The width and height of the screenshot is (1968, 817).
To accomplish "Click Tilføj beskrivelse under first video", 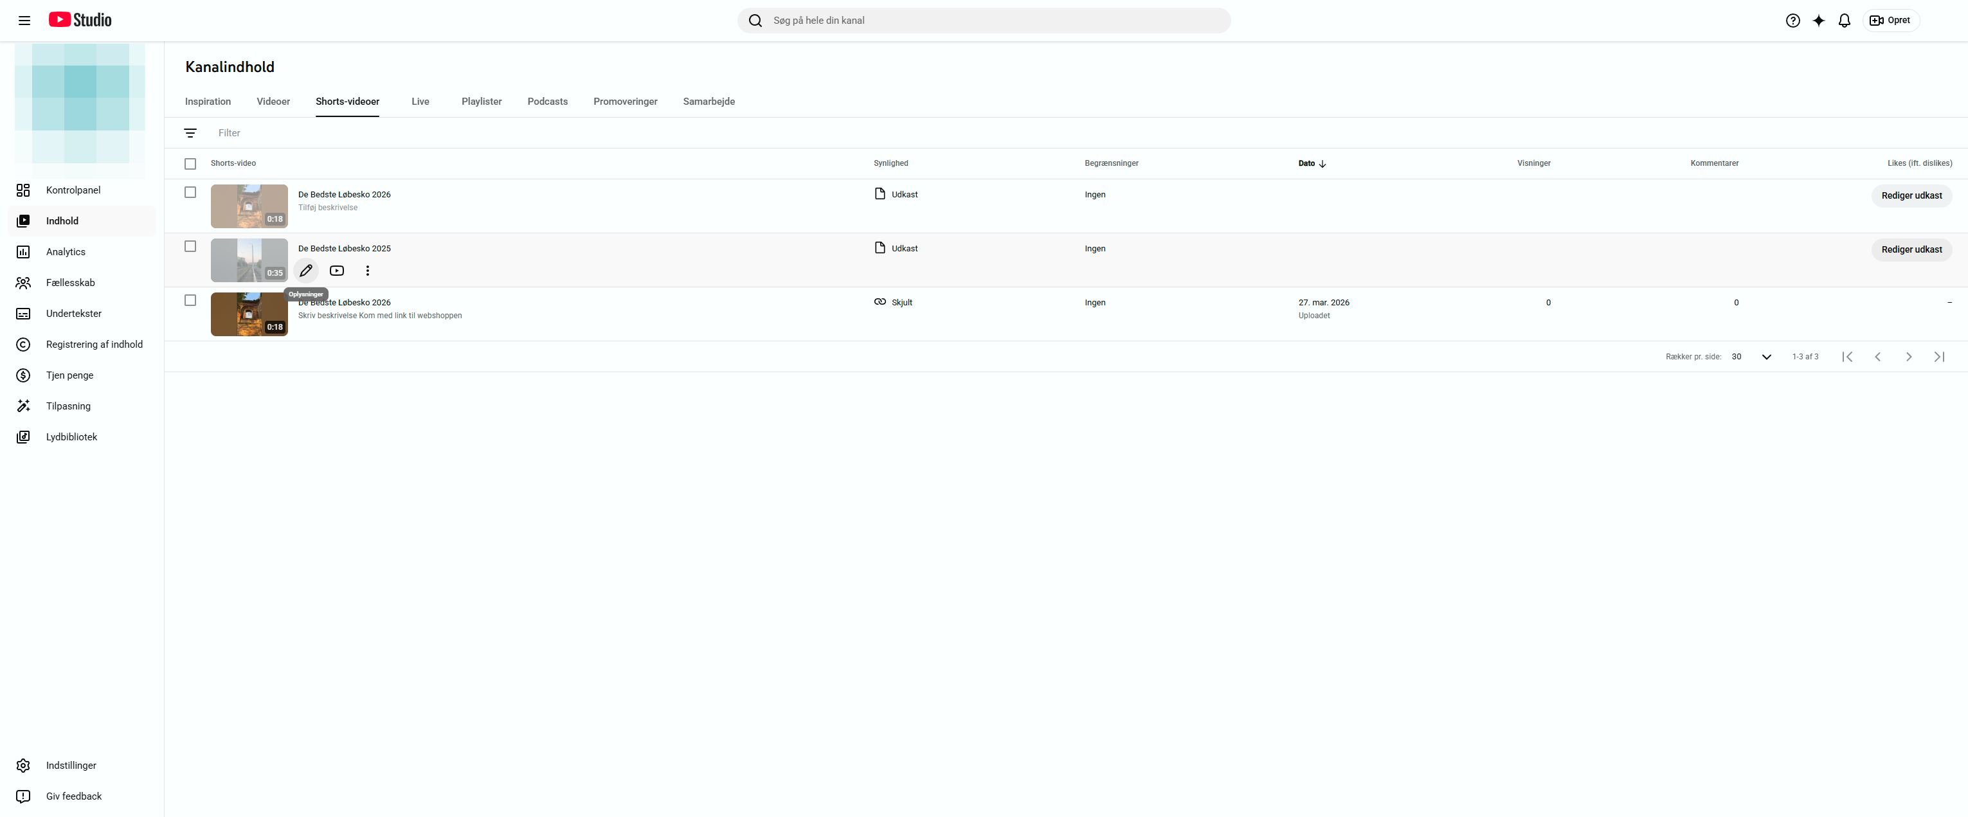I will pos(328,208).
